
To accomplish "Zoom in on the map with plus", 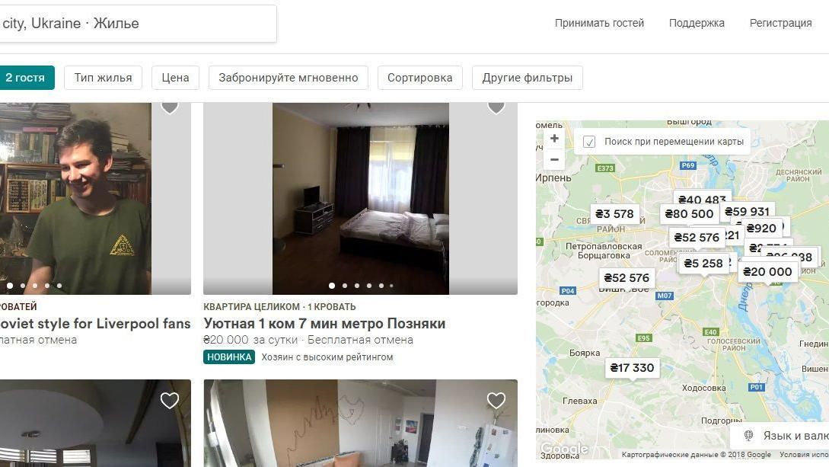I will (x=554, y=139).
